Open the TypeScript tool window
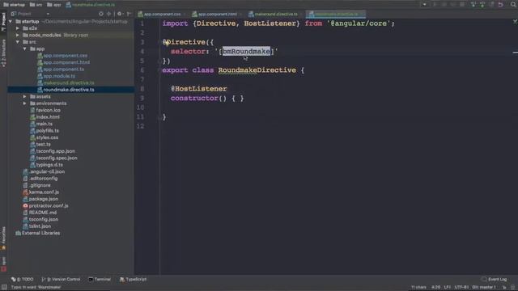518x291 pixels. point(133,280)
